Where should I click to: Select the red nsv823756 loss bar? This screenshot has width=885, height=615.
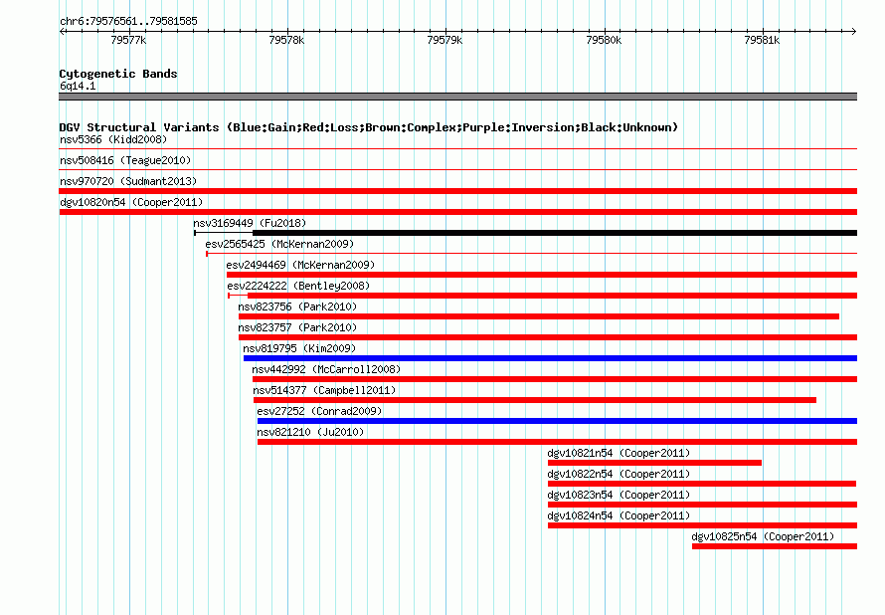click(x=539, y=316)
